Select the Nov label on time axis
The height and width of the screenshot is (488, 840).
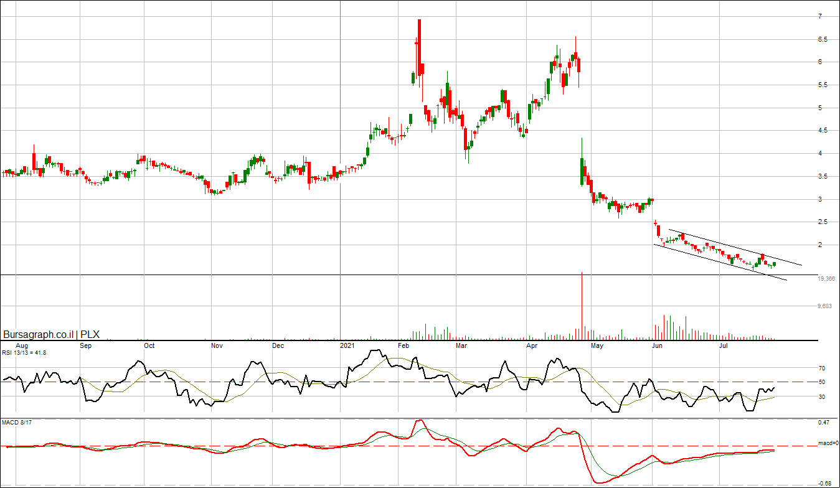click(217, 345)
